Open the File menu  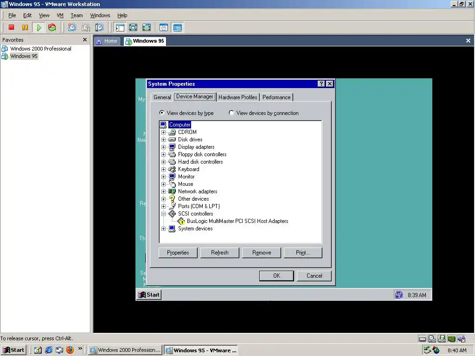click(12, 15)
